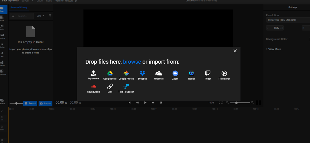Click the Record button

[30, 104]
